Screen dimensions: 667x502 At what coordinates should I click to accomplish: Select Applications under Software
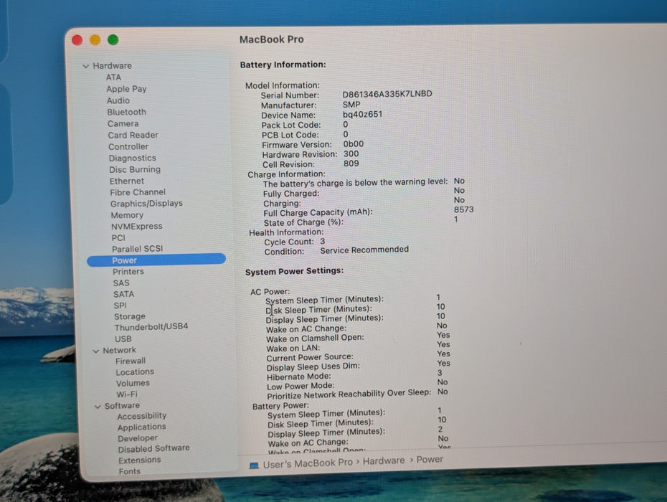142,427
